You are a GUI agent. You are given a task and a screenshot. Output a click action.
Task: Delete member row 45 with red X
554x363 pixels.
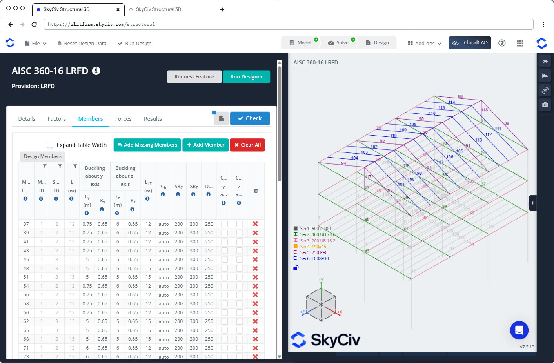click(x=255, y=260)
